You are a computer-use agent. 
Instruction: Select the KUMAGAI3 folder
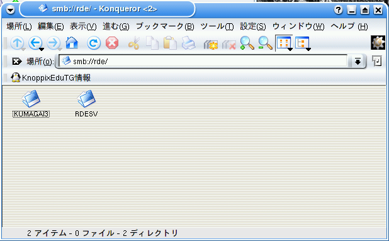point(31,104)
